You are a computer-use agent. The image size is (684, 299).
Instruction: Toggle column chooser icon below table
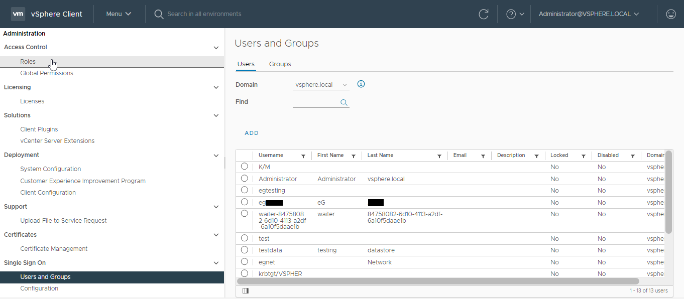click(x=246, y=290)
